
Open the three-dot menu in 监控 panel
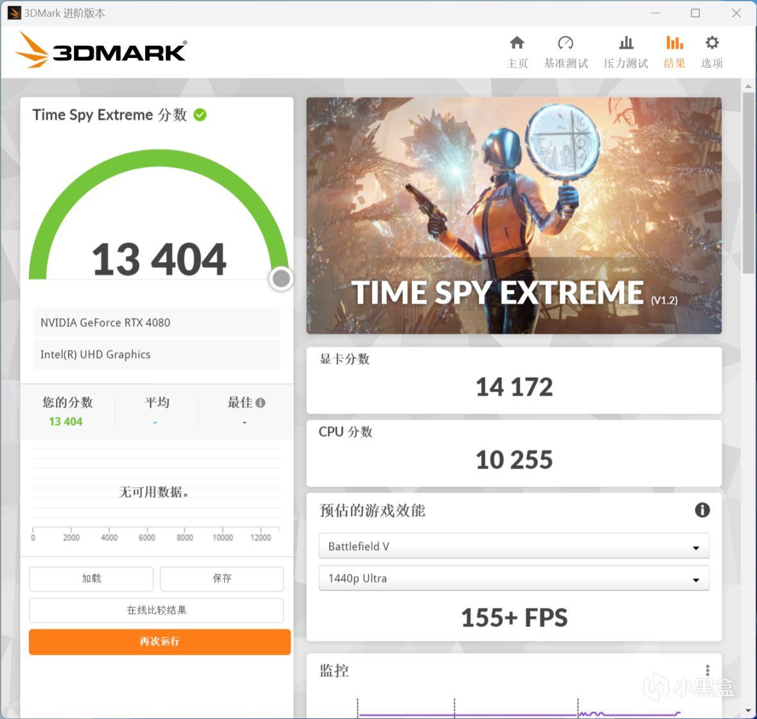(x=708, y=670)
